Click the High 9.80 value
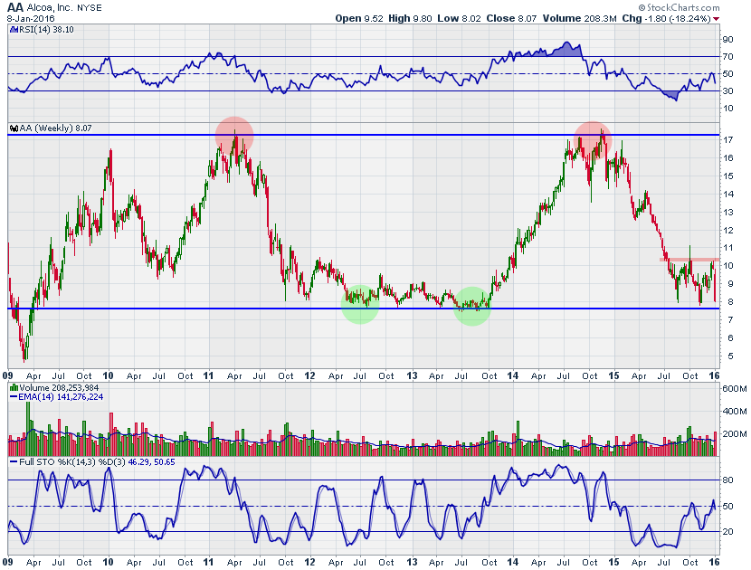Image resolution: width=751 pixels, height=570 pixels. 410,19
